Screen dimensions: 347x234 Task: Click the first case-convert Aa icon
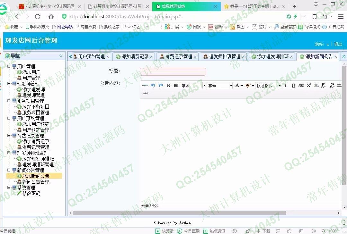324,86
